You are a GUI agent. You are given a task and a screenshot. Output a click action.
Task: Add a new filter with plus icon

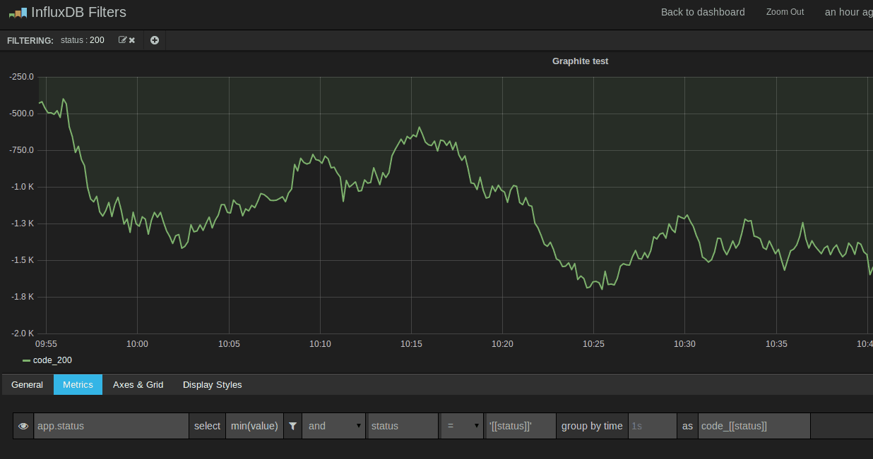[155, 40]
